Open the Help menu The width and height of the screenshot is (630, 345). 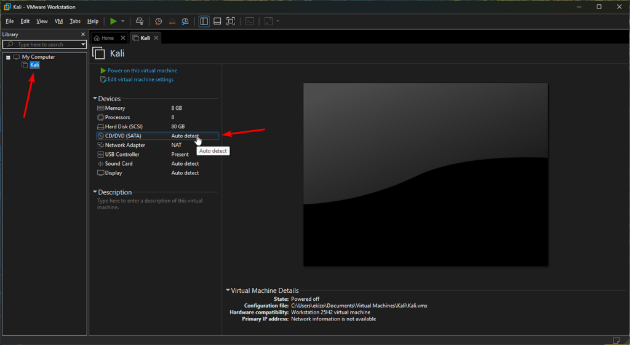(x=93, y=21)
